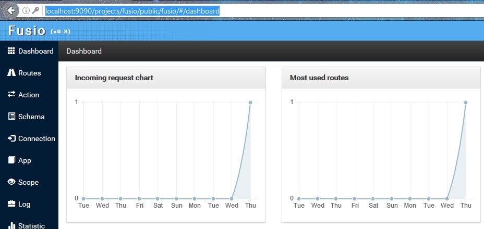Screen dimensions: 484x229
Task: Click the Dashboard grid icon
Action: coord(11,51)
